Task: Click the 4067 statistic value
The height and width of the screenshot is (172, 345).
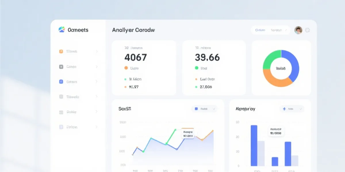Action: (x=135, y=58)
